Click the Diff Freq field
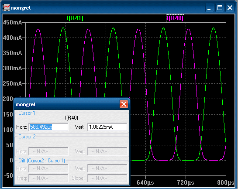The width and height of the screenshot is (238, 189). click(x=48, y=178)
